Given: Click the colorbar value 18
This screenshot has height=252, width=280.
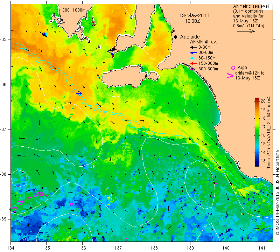Looking at the screenshot, I should (263, 118).
